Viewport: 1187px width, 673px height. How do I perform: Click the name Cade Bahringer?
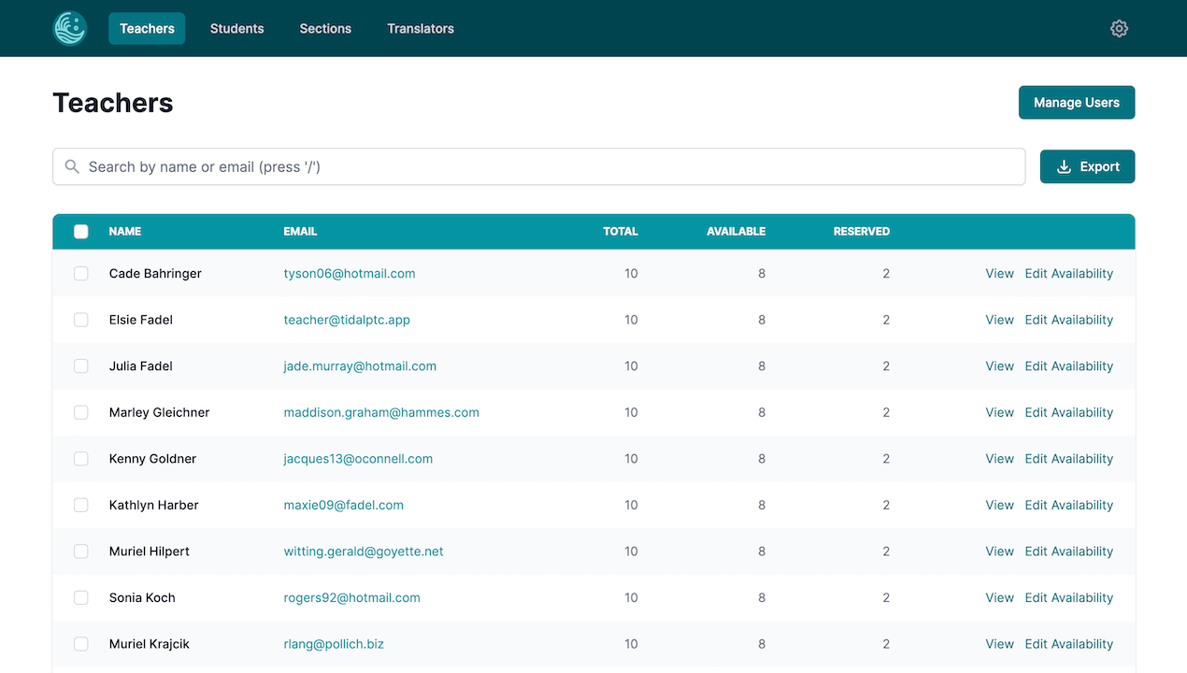(155, 273)
